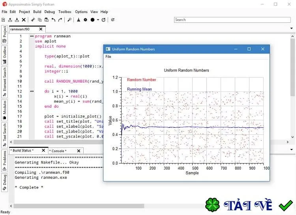Open the File menu in Simply Fortran
The width and height of the screenshot is (296, 215).
tap(4, 12)
